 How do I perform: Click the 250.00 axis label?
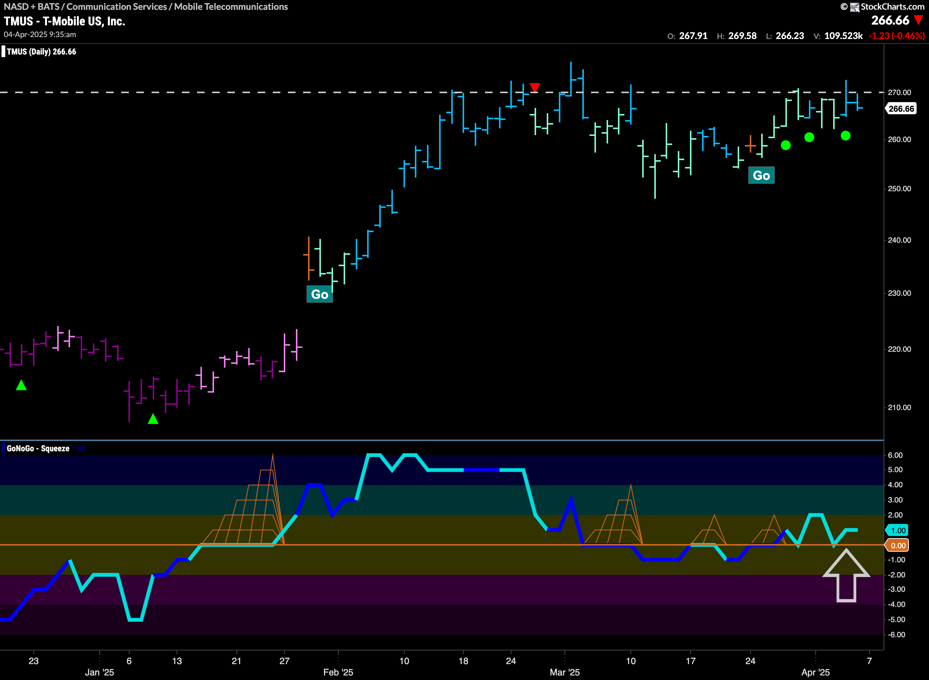point(899,189)
